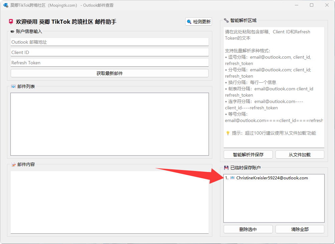This screenshot has height=244, width=335.
Task: Click the icon next to 账户信息输入
Action: click(x=13, y=32)
